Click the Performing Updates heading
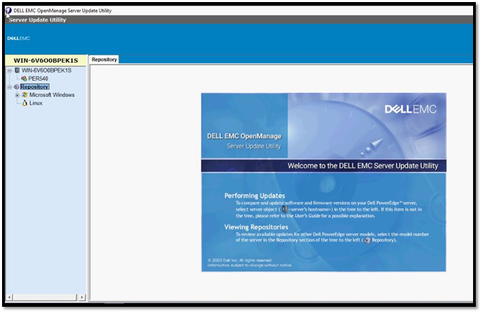Viewport: 482px width, 313px height. coord(254,196)
